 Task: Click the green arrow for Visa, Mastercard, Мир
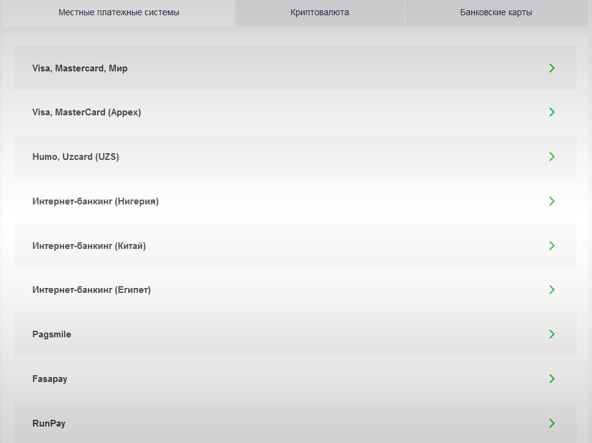point(552,68)
